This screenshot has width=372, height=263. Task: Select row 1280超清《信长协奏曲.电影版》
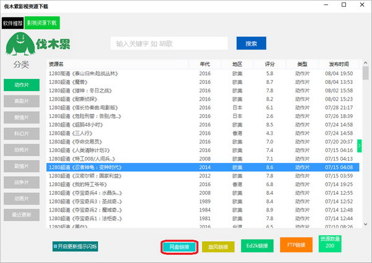(x=203, y=108)
